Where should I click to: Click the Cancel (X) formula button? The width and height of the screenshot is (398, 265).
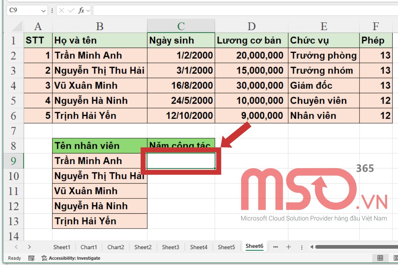61,11
